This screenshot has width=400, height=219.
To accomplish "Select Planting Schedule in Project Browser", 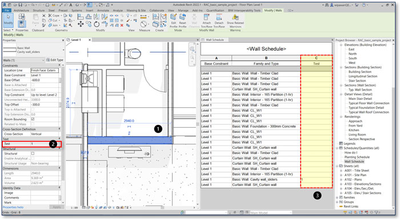I will [357, 157].
